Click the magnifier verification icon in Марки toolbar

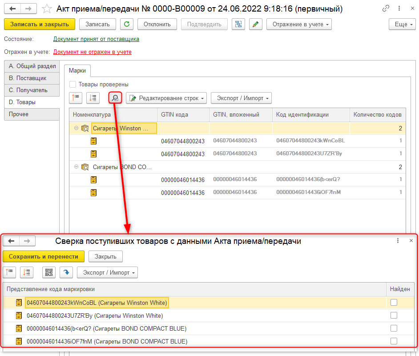pos(115,98)
